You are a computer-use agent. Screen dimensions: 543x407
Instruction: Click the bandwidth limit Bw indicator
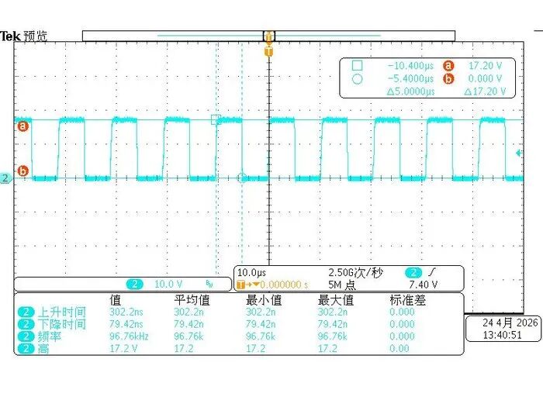pos(209,285)
